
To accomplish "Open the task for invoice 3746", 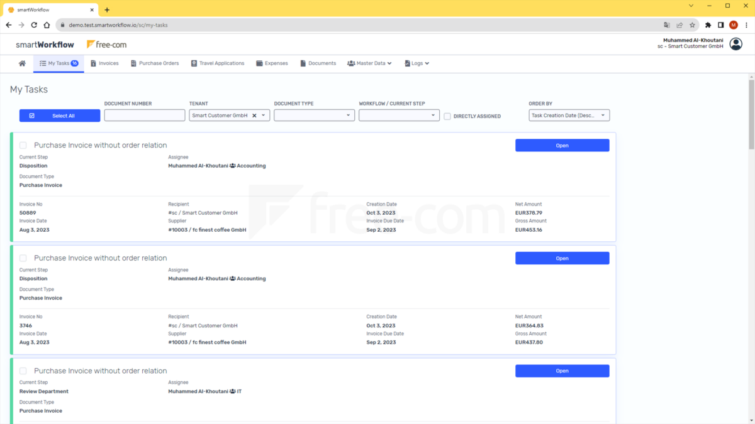I will [x=562, y=258].
